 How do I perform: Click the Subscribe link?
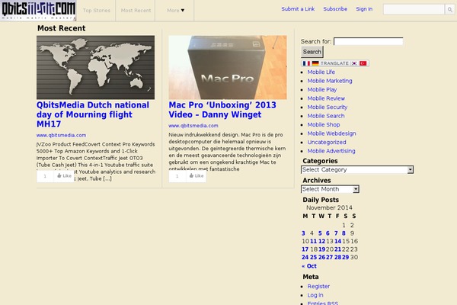tap(335, 9)
